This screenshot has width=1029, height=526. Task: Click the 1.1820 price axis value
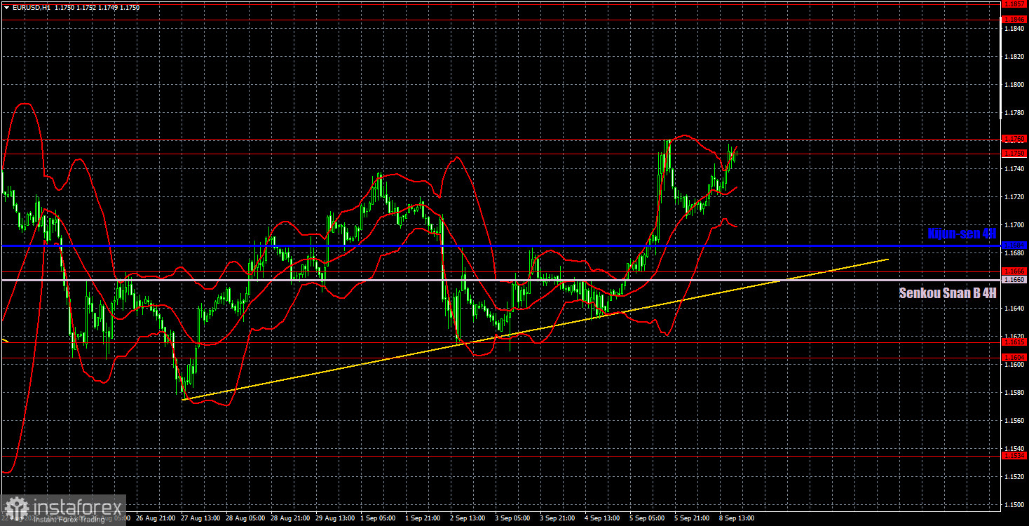tap(1014, 56)
